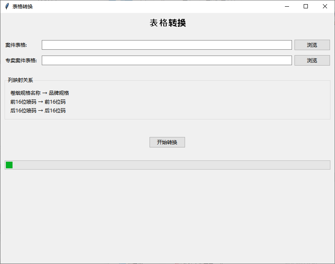Select mapping 卷烟规格名称 → 品牌规格

coord(40,93)
